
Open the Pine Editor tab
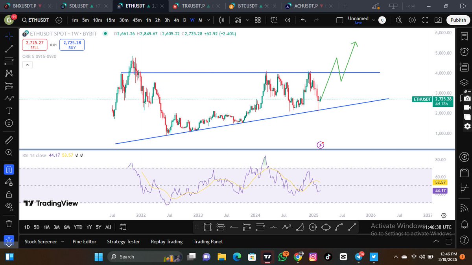(85, 241)
